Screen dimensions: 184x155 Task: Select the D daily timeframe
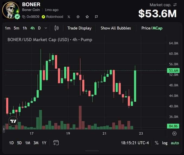click(x=39, y=28)
